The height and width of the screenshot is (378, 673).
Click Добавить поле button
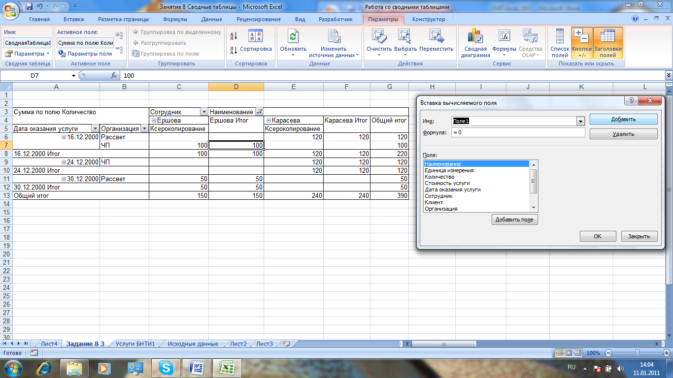point(514,220)
